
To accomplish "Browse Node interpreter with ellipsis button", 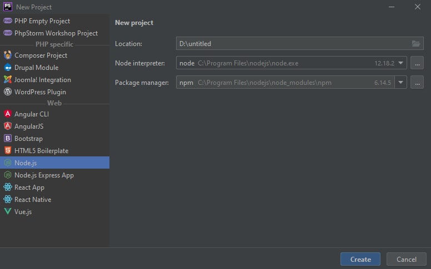I will tap(417, 63).
